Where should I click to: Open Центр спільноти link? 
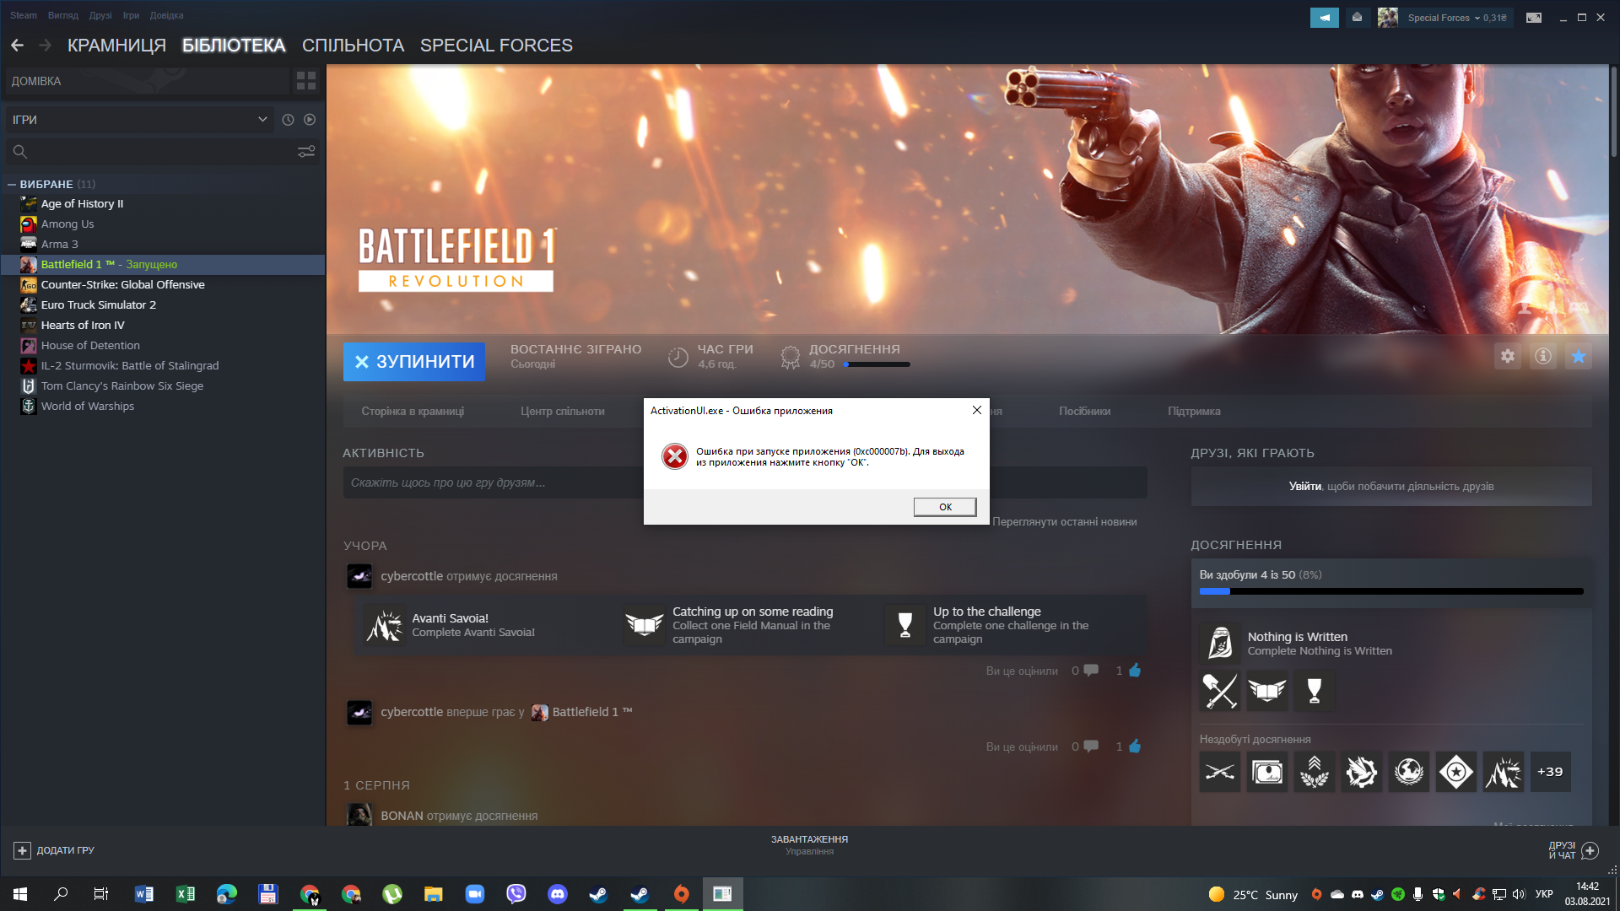click(562, 412)
